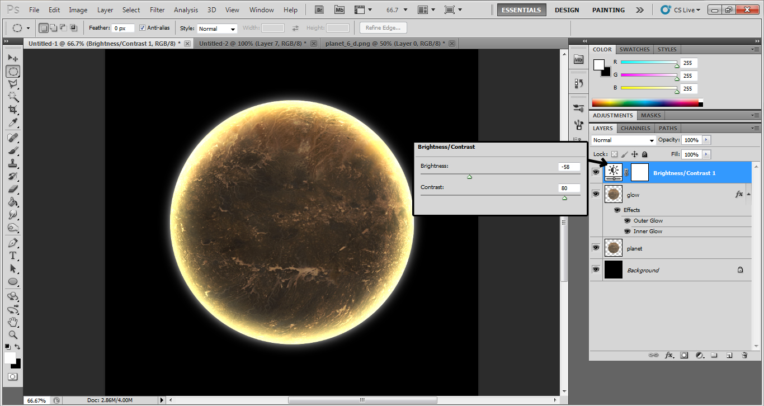Hide the Background layer

coord(596,270)
